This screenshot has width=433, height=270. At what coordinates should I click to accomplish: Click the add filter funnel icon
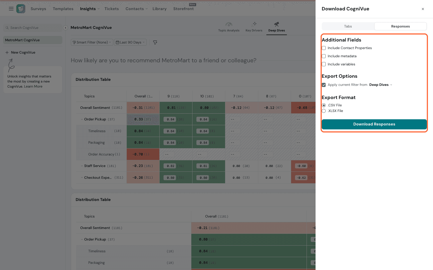click(x=155, y=42)
